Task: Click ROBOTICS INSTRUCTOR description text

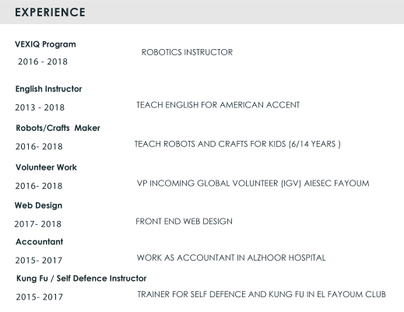Action: pyautogui.click(x=187, y=52)
